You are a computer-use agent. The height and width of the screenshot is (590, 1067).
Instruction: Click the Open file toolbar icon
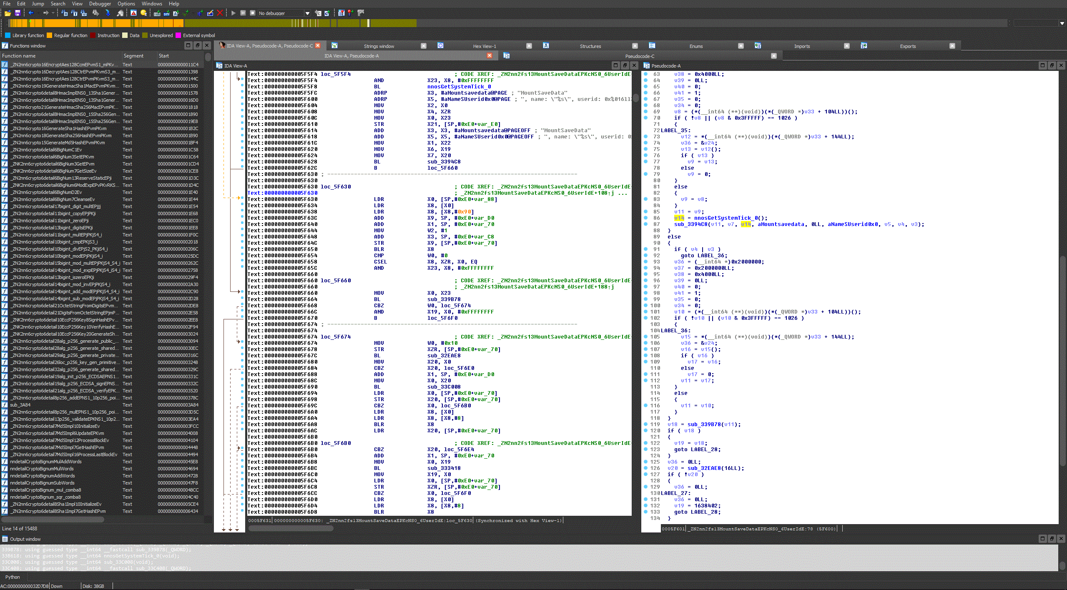pos(8,13)
